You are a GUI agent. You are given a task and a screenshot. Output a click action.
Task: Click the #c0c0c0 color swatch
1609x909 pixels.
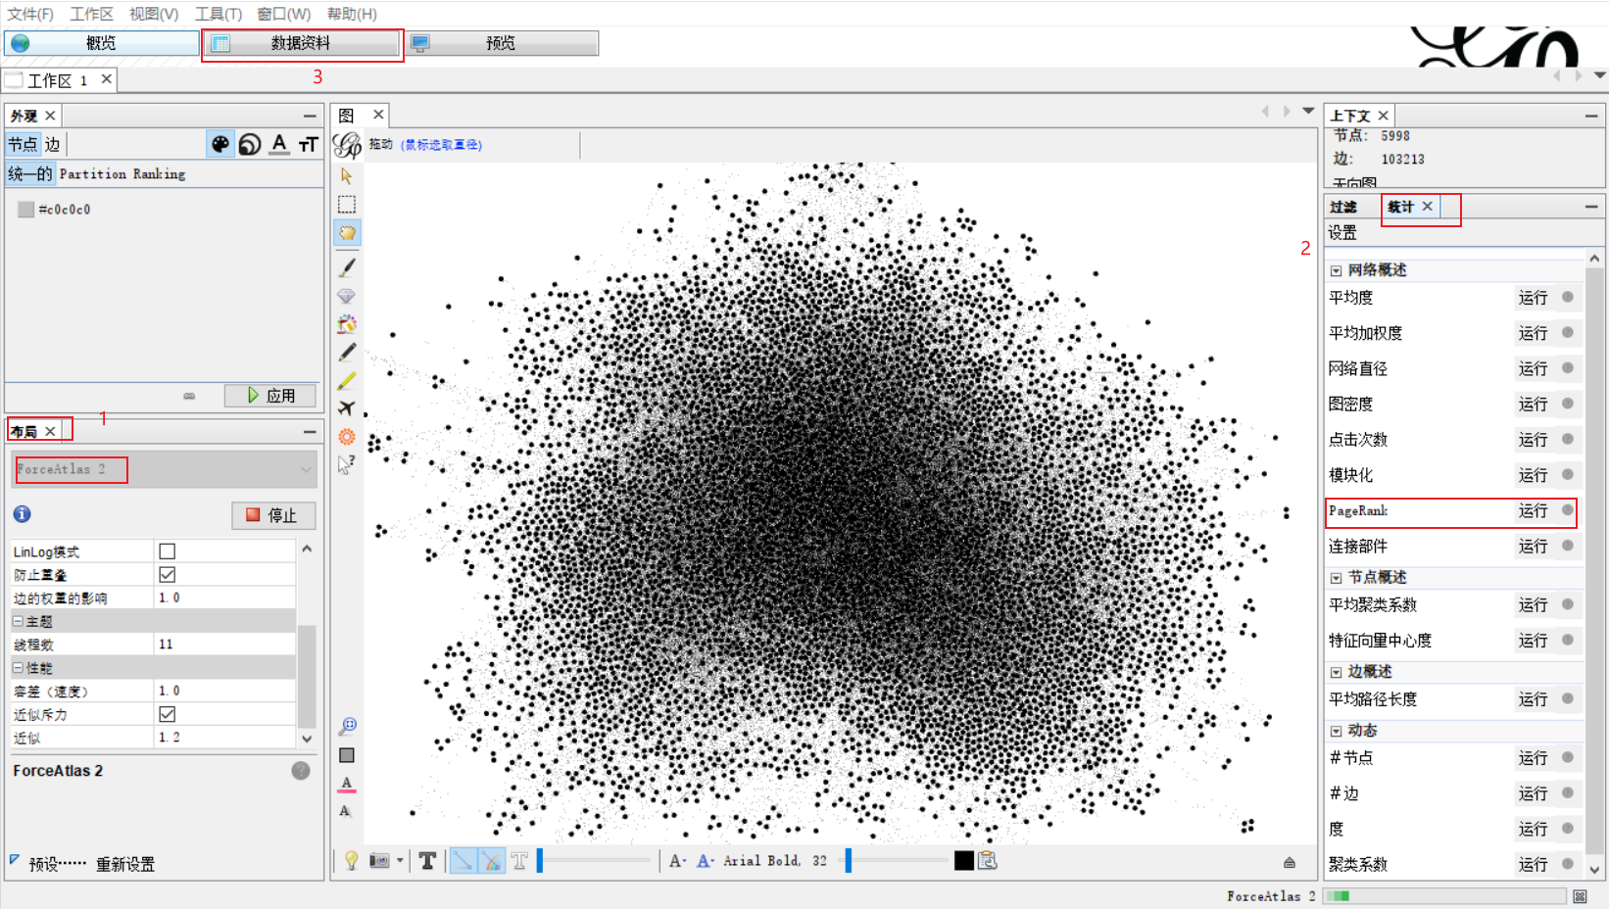point(26,210)
